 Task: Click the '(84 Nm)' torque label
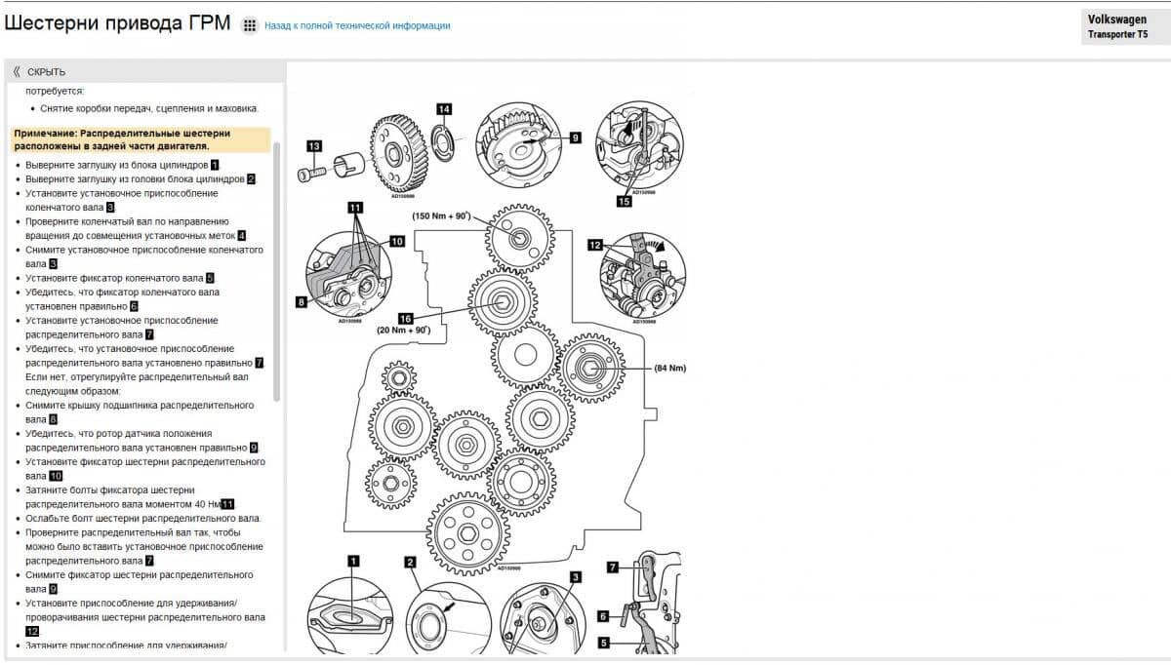point(670,368)
